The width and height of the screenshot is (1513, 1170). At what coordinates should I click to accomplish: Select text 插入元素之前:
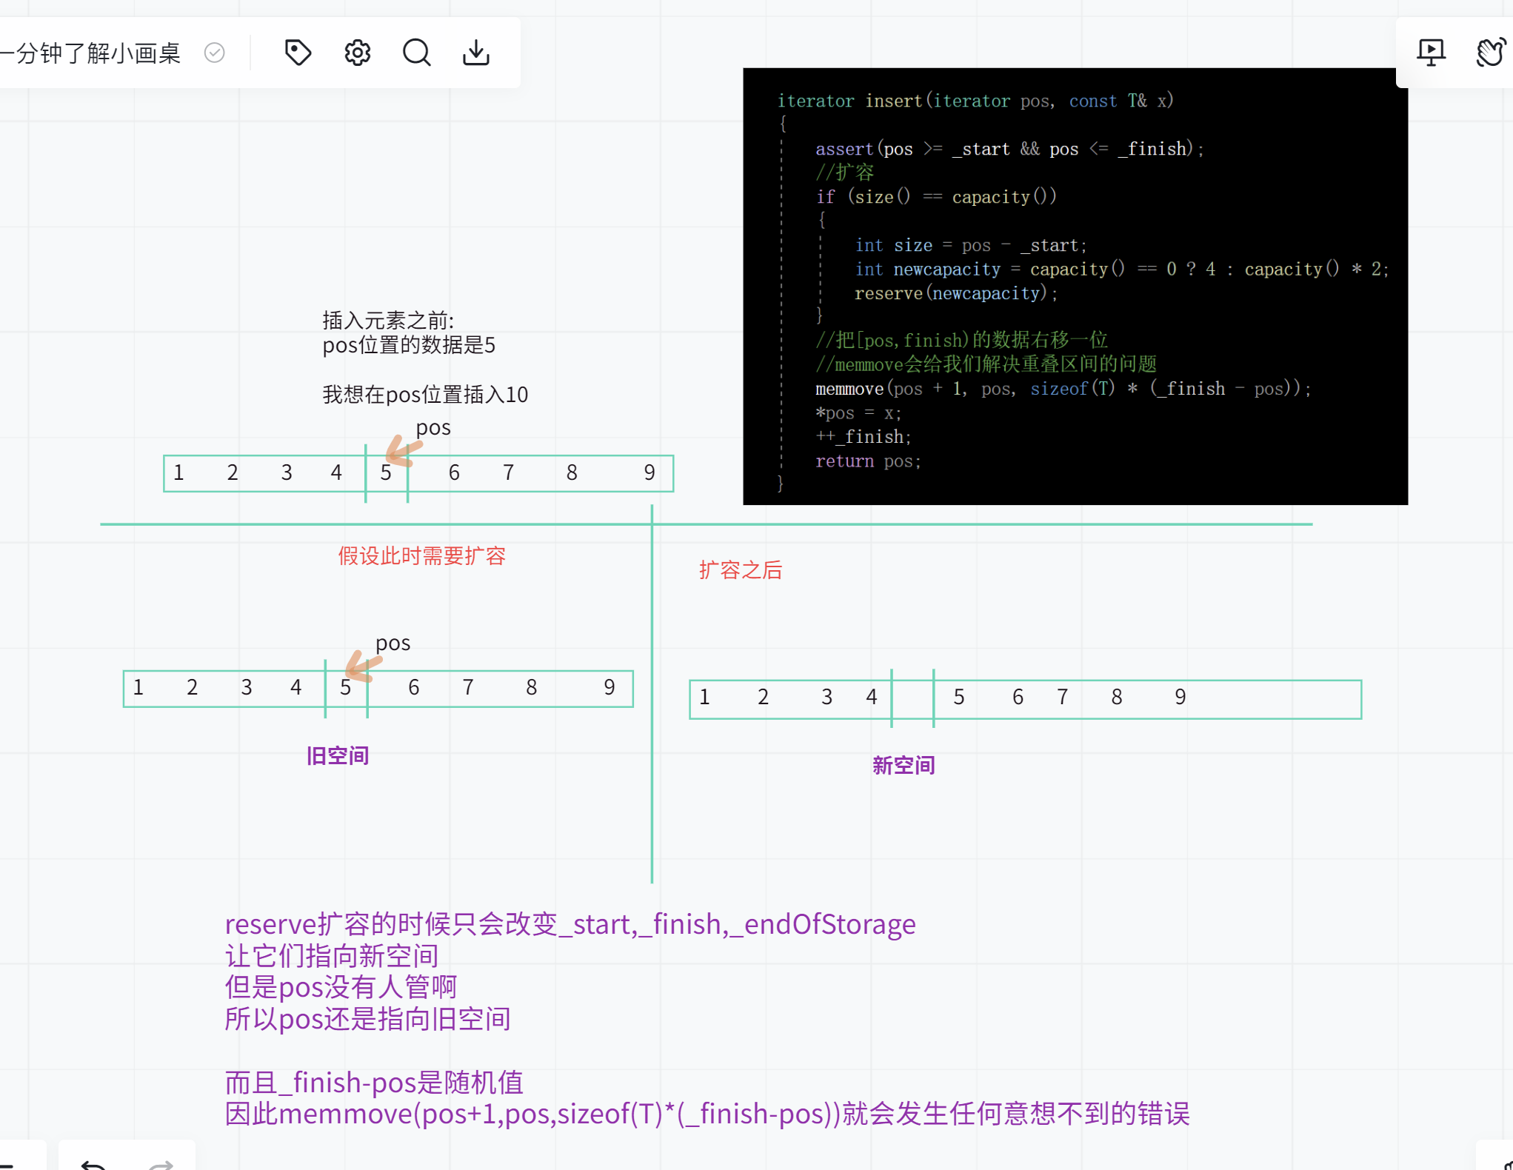388,321
